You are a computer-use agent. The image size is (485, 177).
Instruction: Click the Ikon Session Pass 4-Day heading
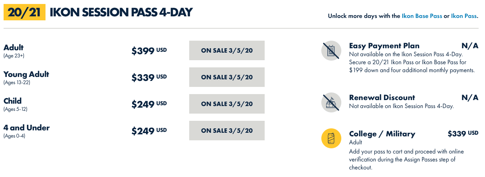pyautogui.click(x=121, y=12)
